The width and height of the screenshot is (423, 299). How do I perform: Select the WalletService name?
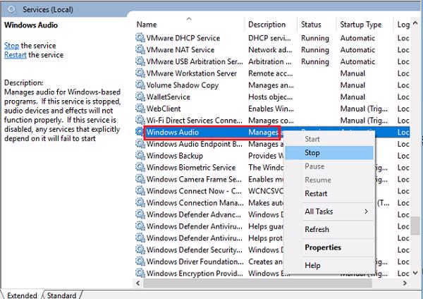(168, 97)
